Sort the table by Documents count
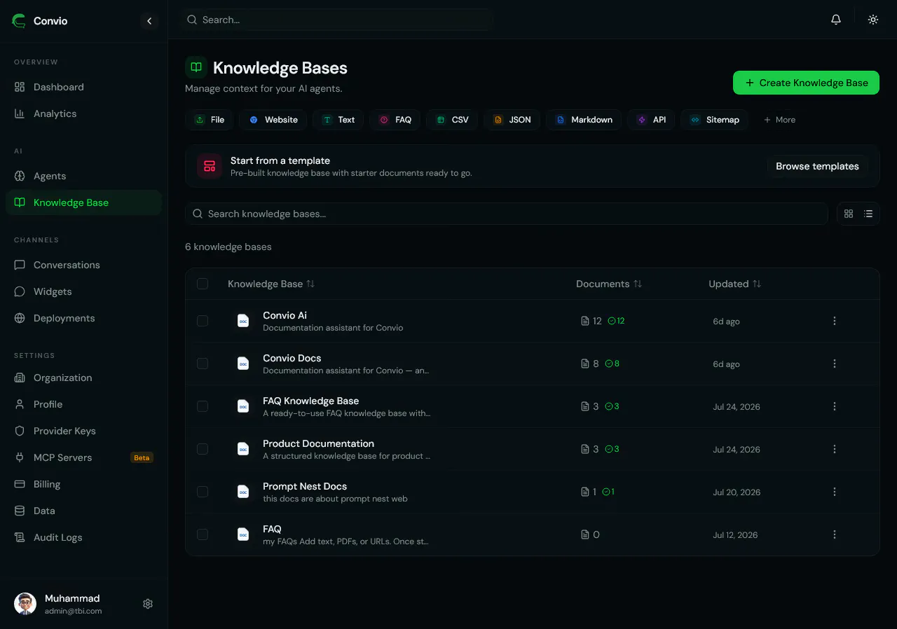This screenshot has width=897, height=629. pyautogui.click(x=609, y=284)
